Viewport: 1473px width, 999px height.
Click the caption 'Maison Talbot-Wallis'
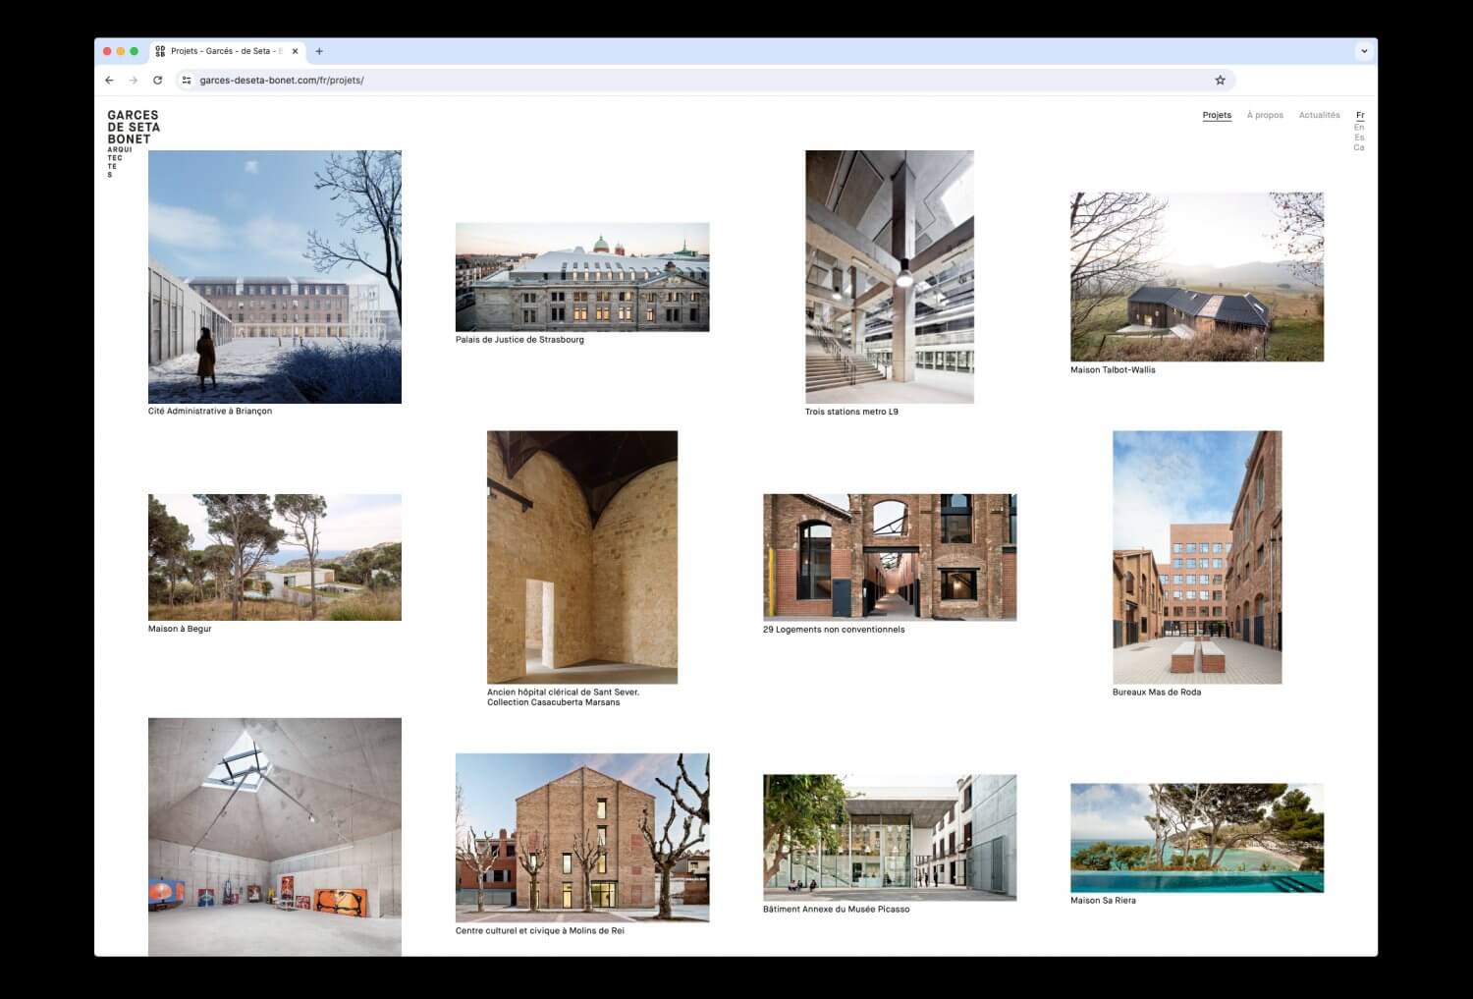[x=1113, y=370]
